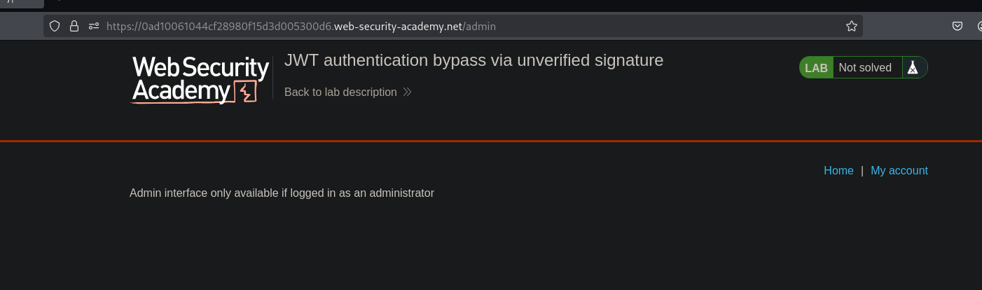Screen dimensions: 982x290
Task: Click the padlock site security icon
Action: (x=74, y=27)
